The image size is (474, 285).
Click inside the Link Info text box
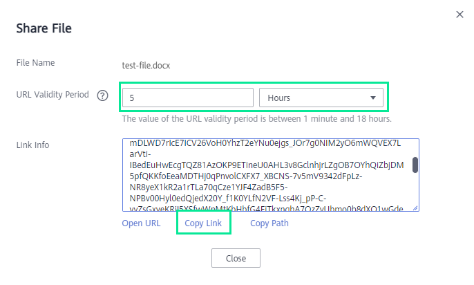pyautogui.click(x=266, y=174)
